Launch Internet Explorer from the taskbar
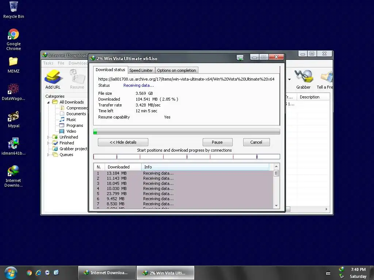 38,273
